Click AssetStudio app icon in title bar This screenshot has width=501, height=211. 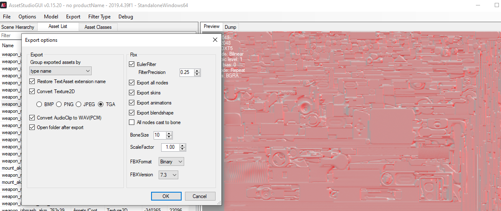tap(3, 6)
